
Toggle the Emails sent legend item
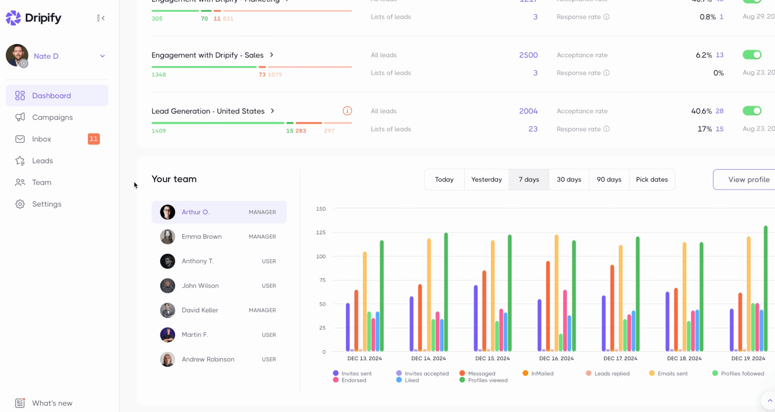(x=668, y=373)
